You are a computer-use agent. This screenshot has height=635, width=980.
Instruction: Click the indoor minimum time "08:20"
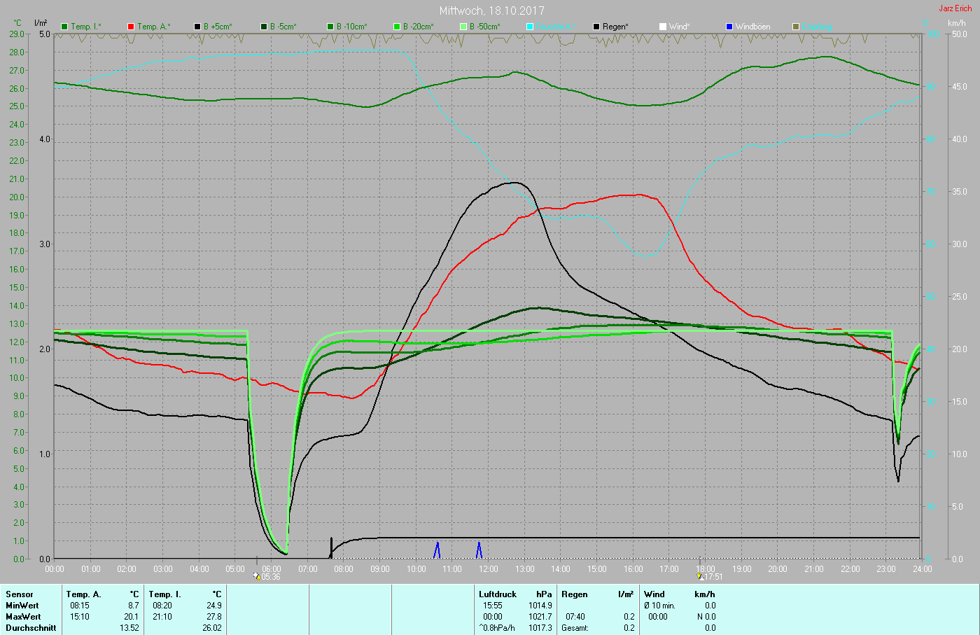(x=162, y=606)
